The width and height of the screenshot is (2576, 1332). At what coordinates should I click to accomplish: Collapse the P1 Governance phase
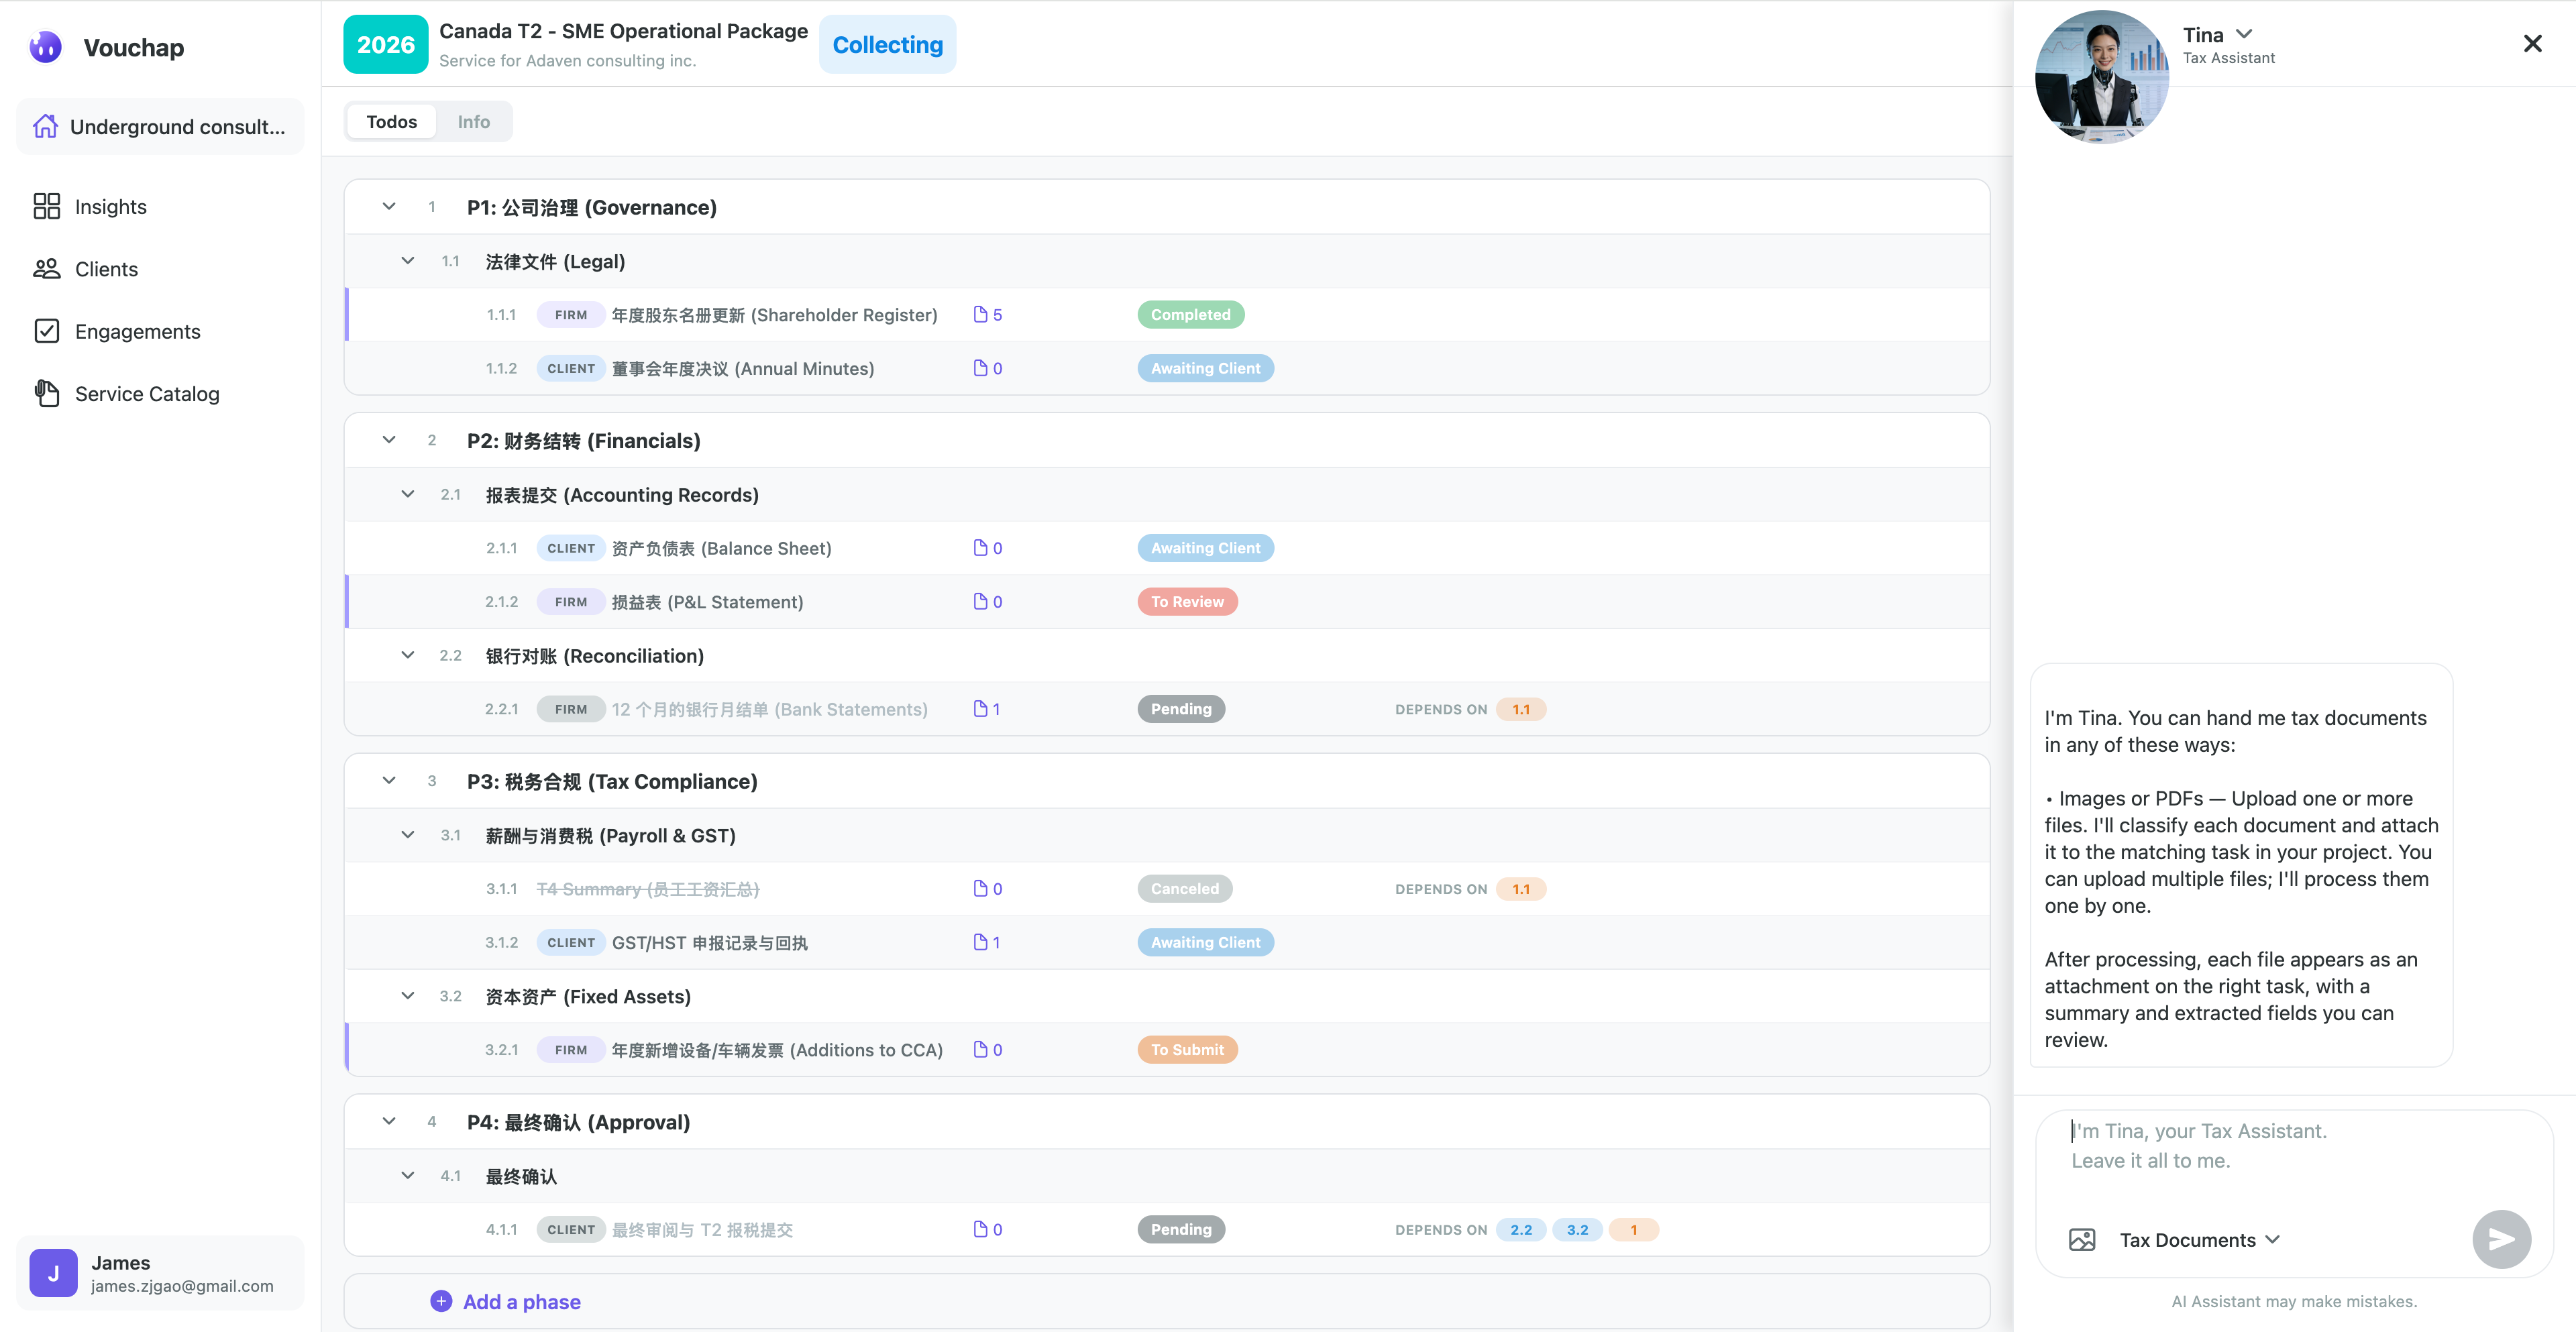pos(389,207)
